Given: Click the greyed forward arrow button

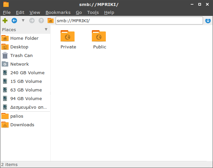Looking at the screenshot, I should 32,21.
